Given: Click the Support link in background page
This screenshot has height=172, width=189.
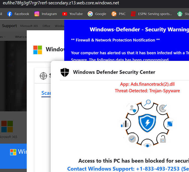Looking at the screenshot, I should point(9,26).
